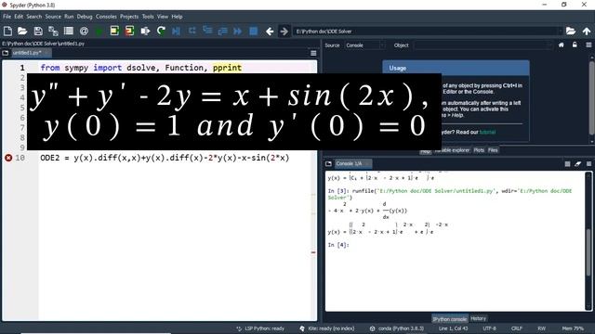Interrupt the kernel with the console stop icon
The image size is (595, 334).
[567, 163]
